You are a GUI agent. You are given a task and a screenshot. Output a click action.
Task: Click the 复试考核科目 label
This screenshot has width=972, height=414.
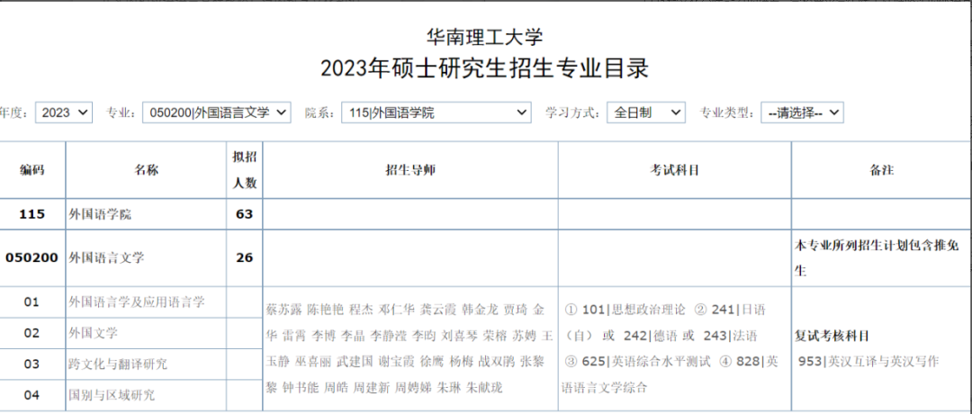click(832, 337)
